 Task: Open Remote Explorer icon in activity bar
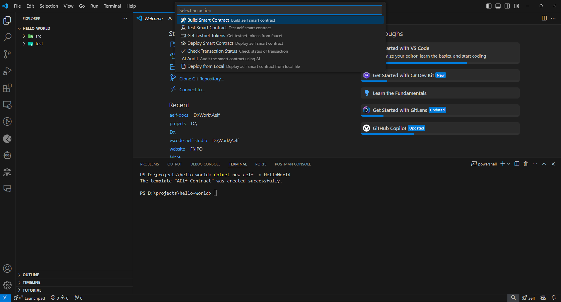[x=7, y=105]
